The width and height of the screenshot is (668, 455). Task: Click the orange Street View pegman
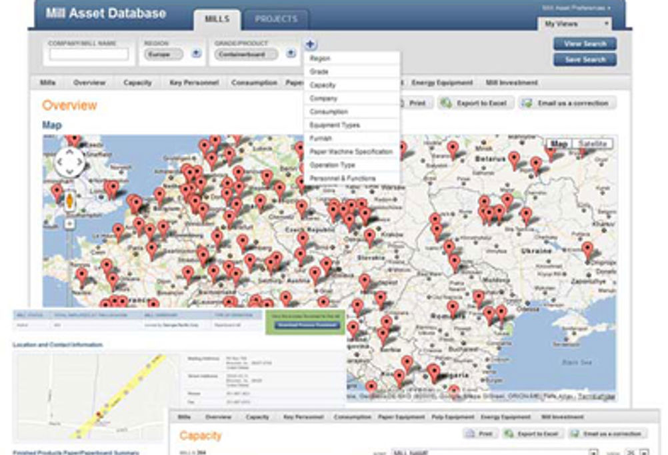click(70, 201)
